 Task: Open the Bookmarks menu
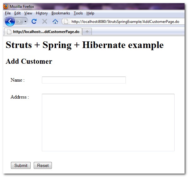[x=61, y=13]
